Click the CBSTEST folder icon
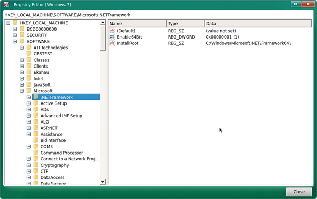The image size is (317, 199). point(29,53)
